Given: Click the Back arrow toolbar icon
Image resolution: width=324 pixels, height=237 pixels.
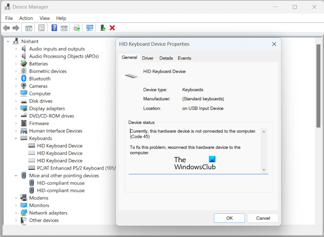Looking at the screenshot, I should (x=6, y=28).
